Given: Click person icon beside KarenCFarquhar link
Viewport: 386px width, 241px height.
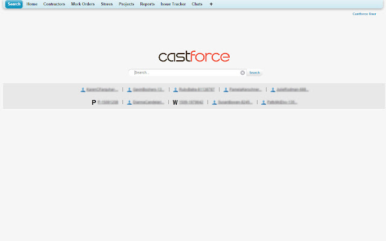Looking at the screenshot, I should (83, 90).
